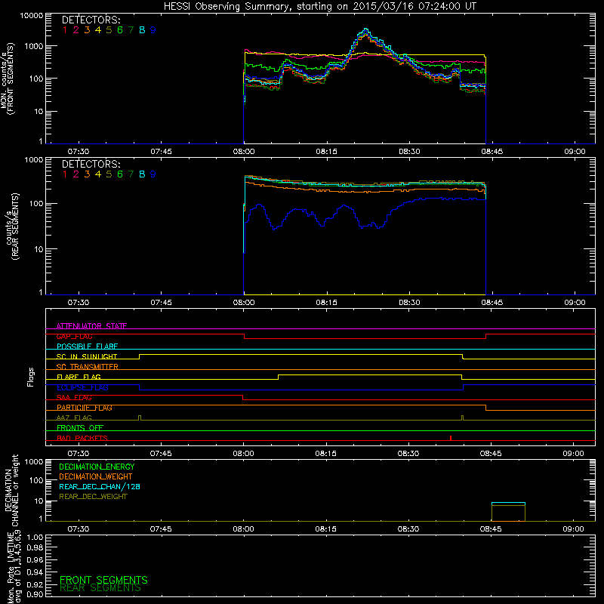The height and width of the screenshot is (604, 604).
Task: Click the 09:00 time label under top panel
Action: coord(575,152)
